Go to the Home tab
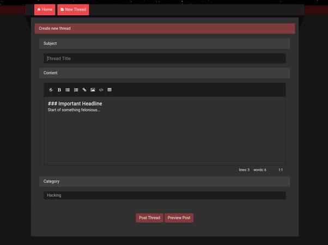 (45, 10)
